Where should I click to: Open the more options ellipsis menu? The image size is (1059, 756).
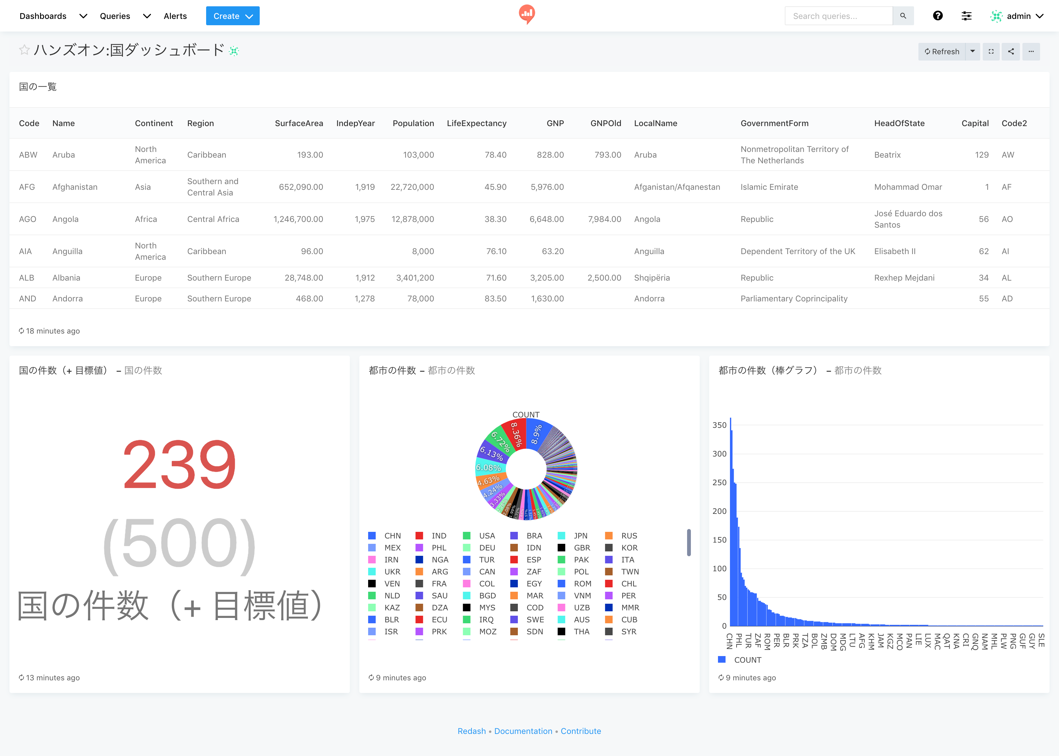(x=1031, y=52)
